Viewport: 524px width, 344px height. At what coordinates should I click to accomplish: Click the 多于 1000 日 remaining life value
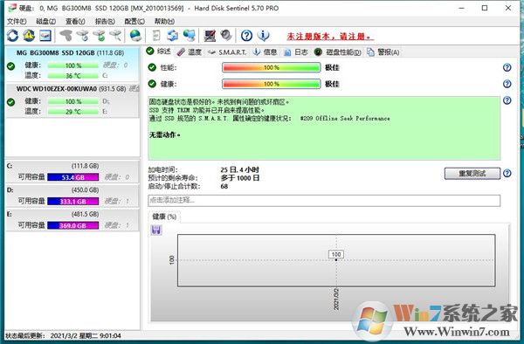(240, 178)
